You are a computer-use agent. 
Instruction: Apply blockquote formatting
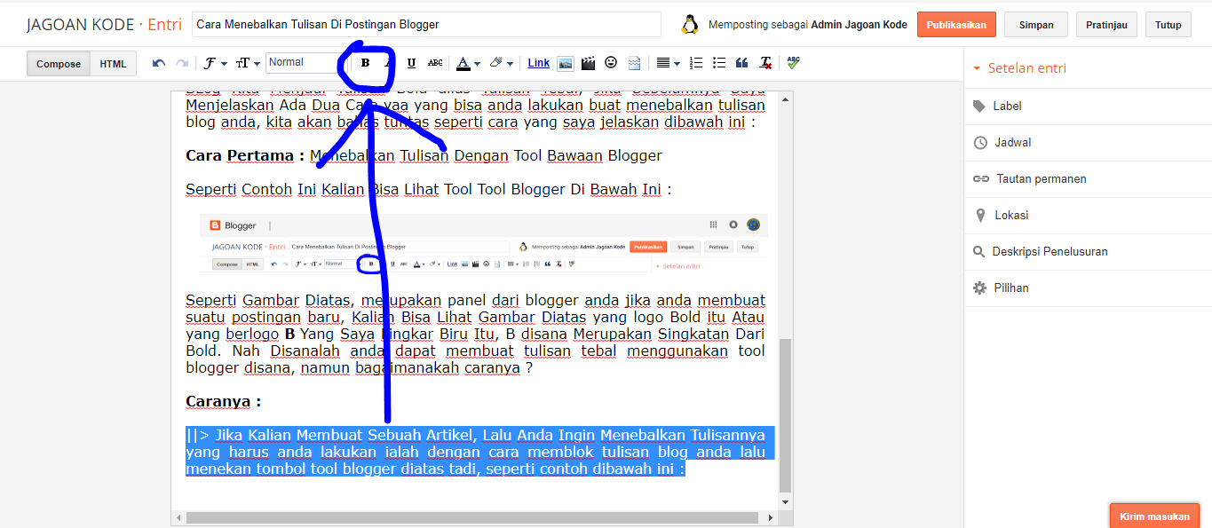point(741,62)
